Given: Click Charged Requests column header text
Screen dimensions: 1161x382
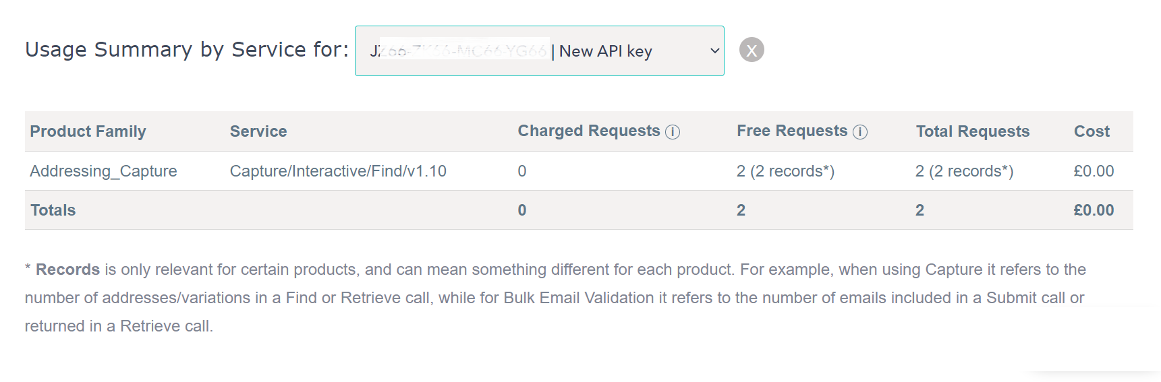Looking at the screenshot, I should click(x=589, y=131).
